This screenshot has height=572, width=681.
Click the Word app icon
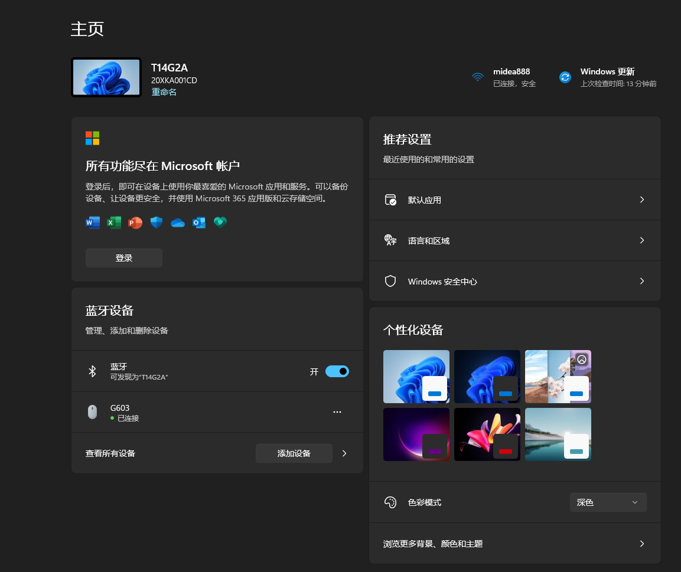tap(93, 223)
